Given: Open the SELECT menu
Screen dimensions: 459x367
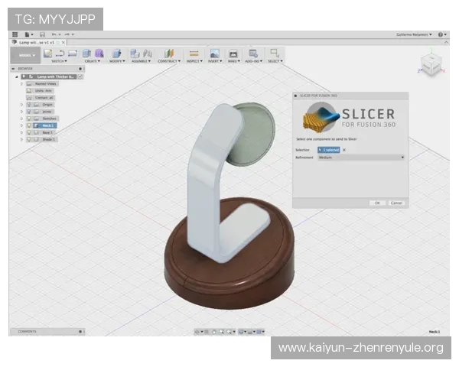Looking at the screenshot, I should [x=275, y=61].
